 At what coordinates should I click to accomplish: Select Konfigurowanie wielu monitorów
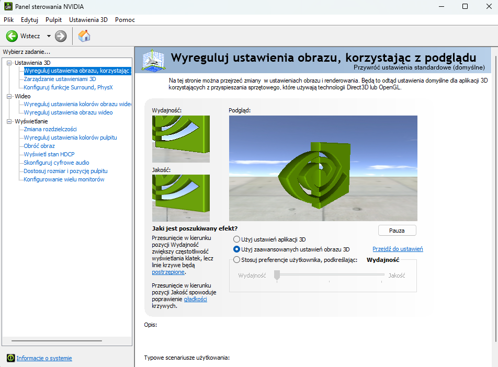64,179
